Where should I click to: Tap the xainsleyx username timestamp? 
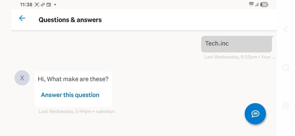(77, 111)
